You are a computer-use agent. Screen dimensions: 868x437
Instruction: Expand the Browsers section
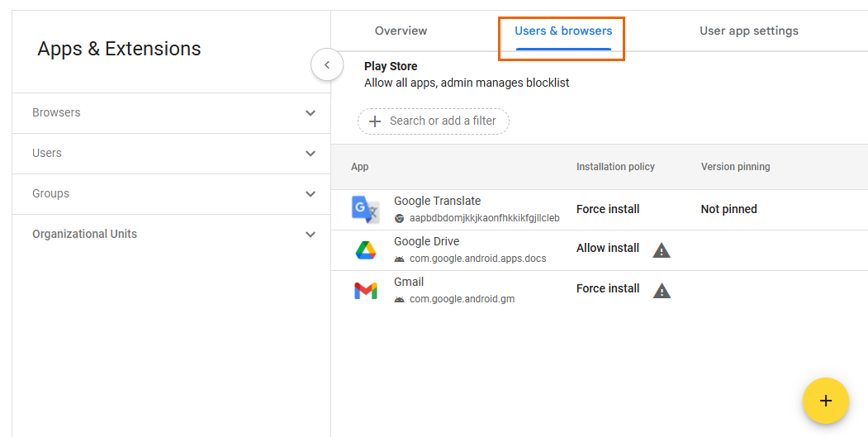coord(311,113)
